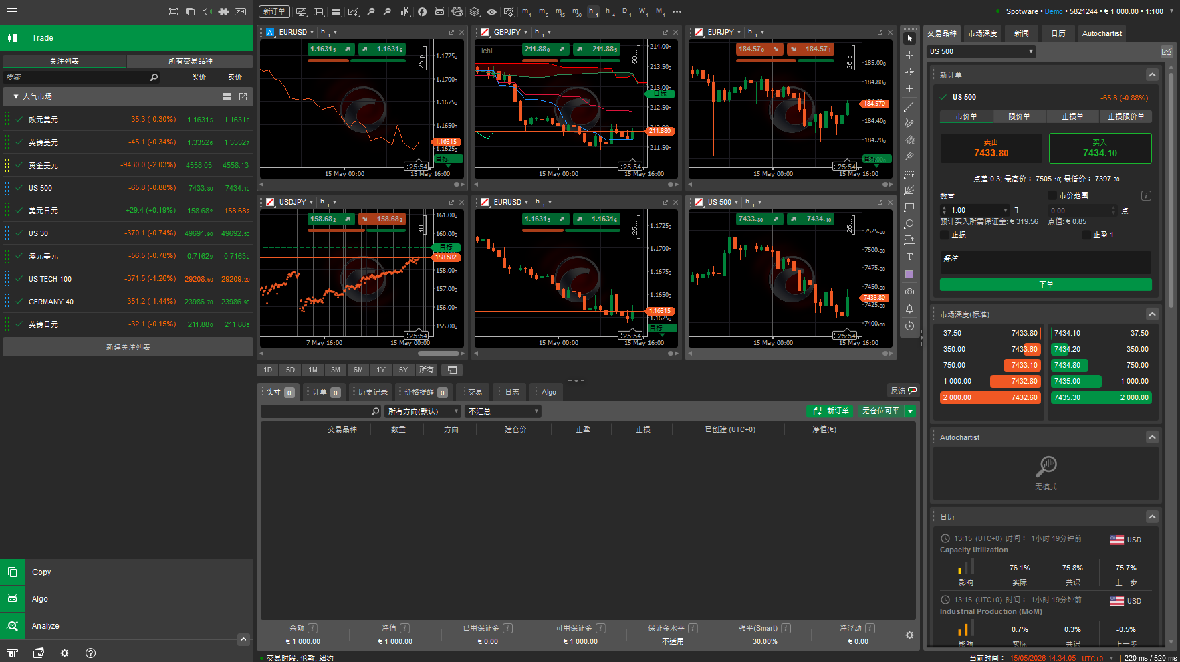Viewport: 1180px width, 662px height.
Task: Select the crosshair tool
Action: click(x=909, y=55)
